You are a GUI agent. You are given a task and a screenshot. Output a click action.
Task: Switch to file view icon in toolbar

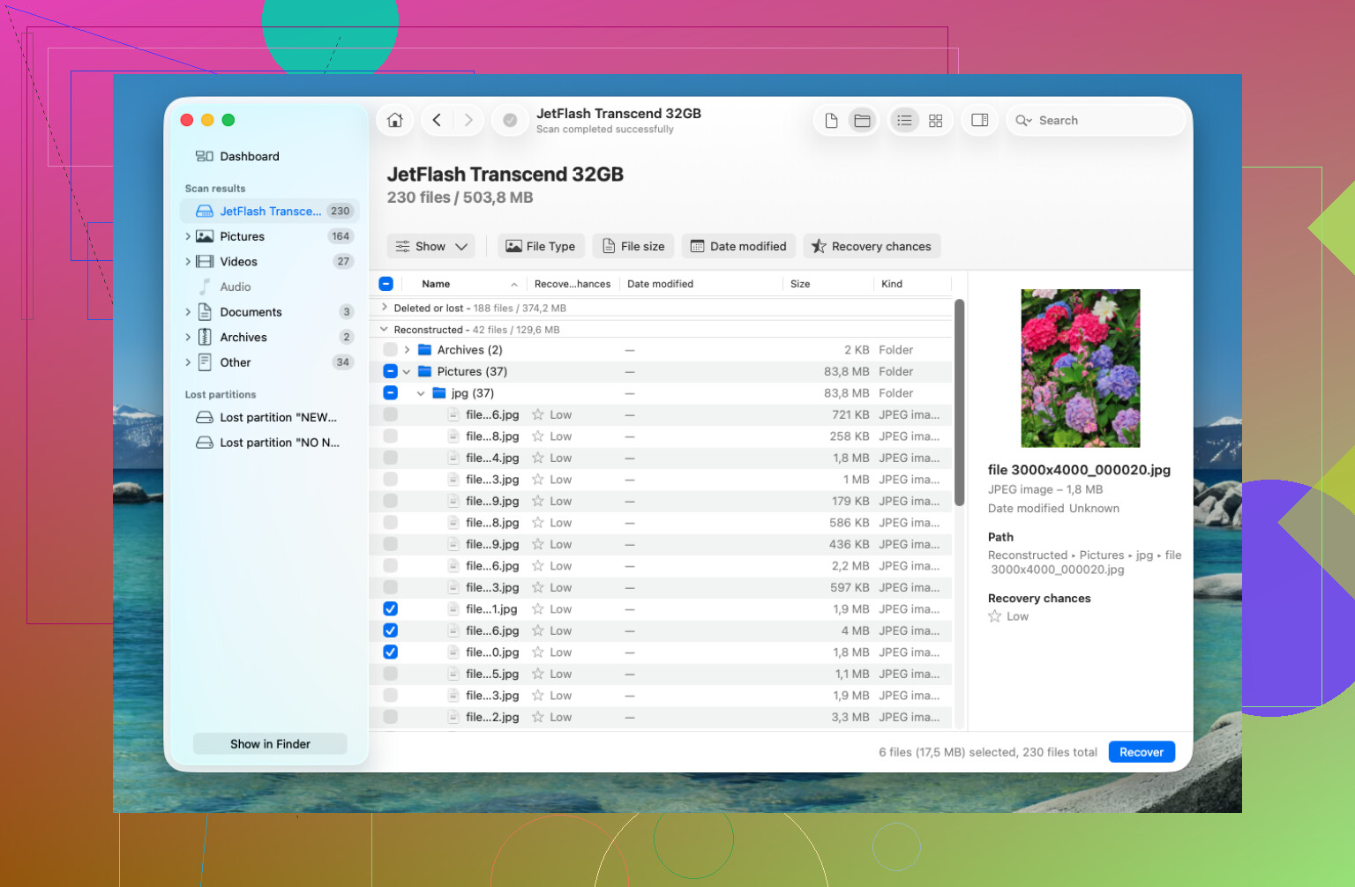click(x=831, y=121)
